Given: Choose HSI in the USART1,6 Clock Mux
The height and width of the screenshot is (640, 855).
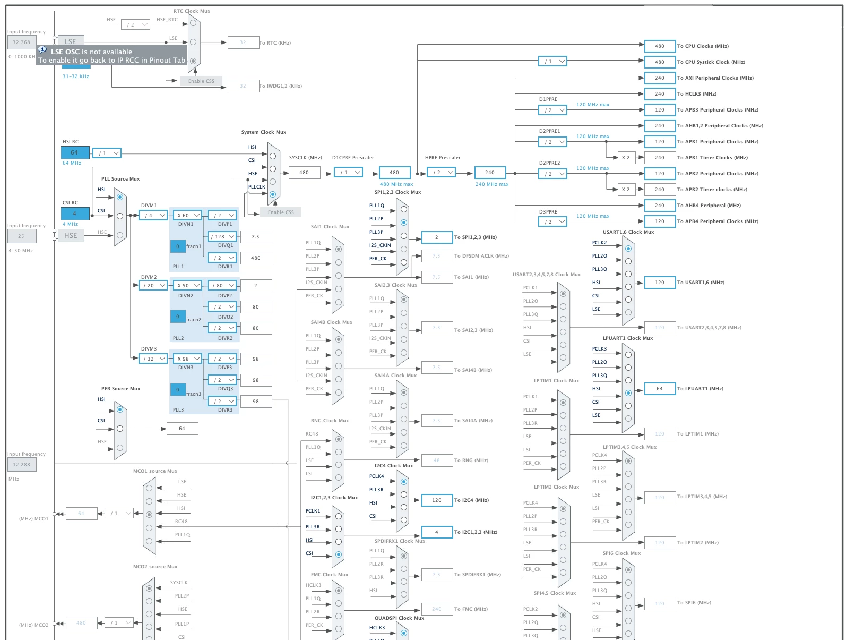Looking at the screenshot, I should tap(628, 287).
